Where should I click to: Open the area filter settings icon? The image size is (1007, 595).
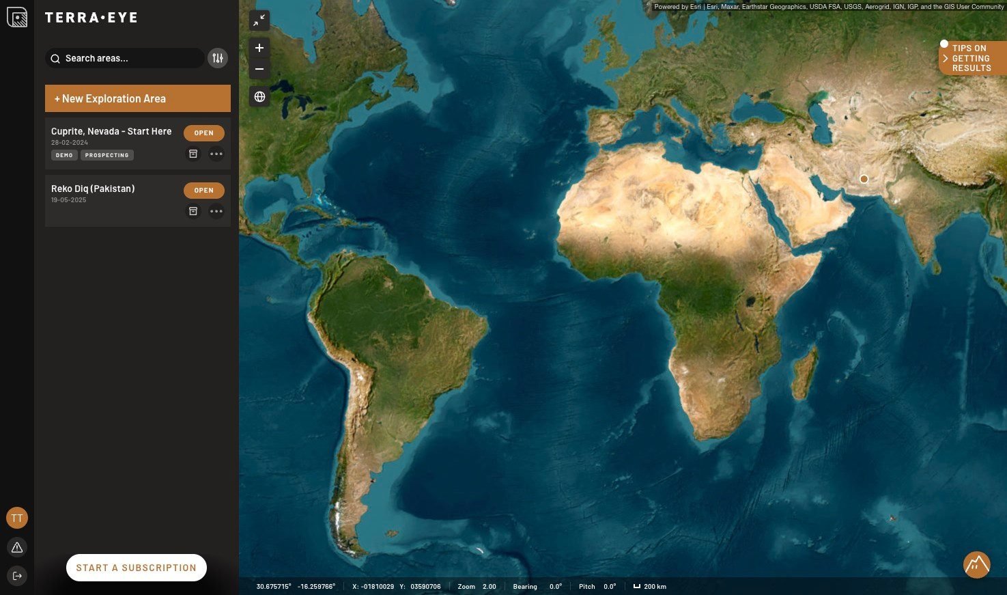(x=218, y=58)
